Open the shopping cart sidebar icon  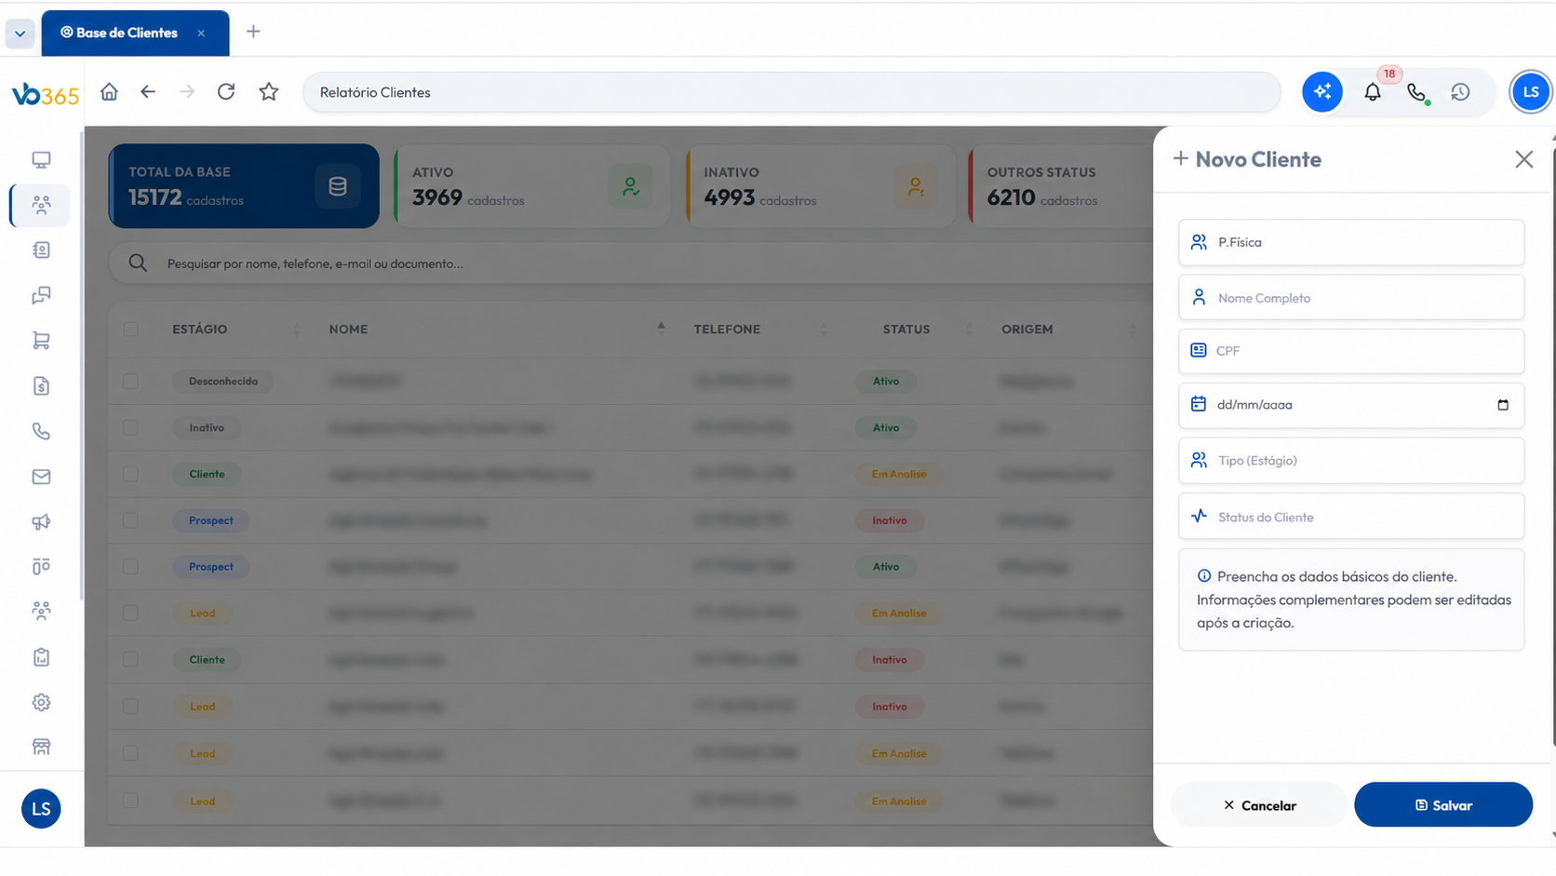pyautogui.click(x=41, y=341)
